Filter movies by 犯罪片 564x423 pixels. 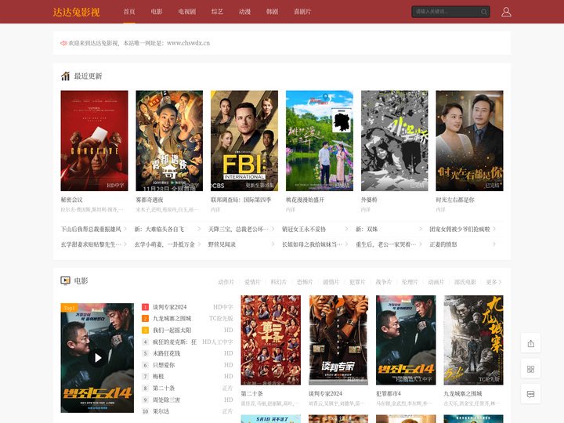click(x=357, y=282)
